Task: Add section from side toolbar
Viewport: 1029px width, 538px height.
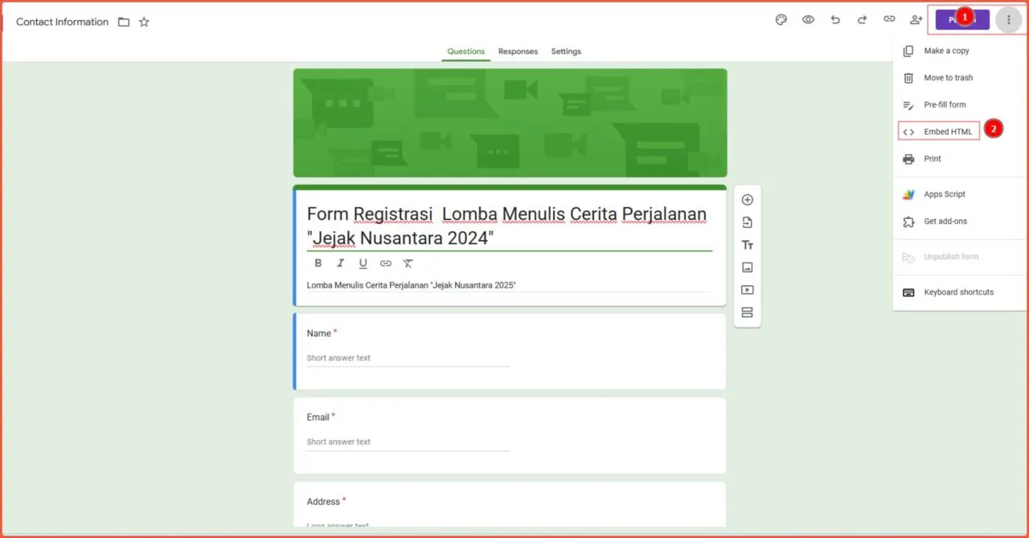Action: point(747,312)
